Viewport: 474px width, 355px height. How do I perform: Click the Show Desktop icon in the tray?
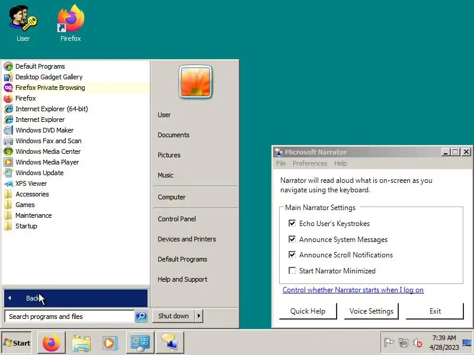point(467,343)
